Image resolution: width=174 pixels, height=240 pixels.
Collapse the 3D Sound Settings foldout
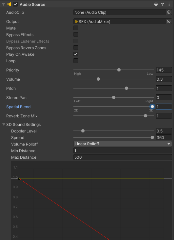[x=4, y=125]
